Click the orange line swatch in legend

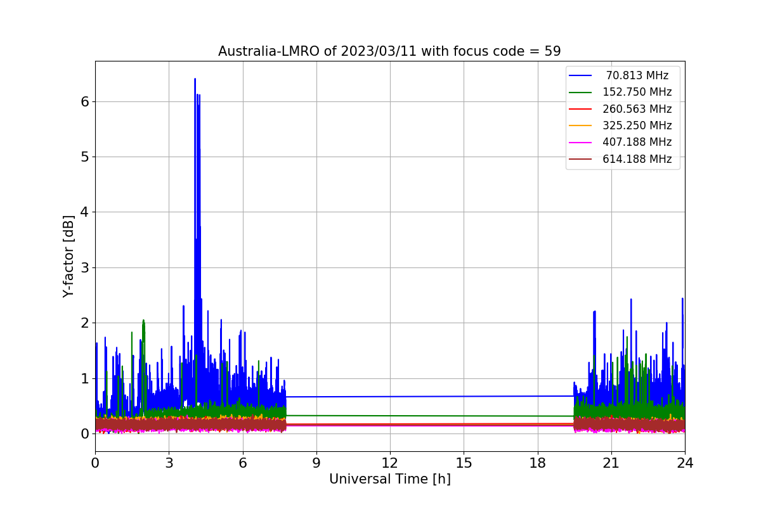click(580, 125)
